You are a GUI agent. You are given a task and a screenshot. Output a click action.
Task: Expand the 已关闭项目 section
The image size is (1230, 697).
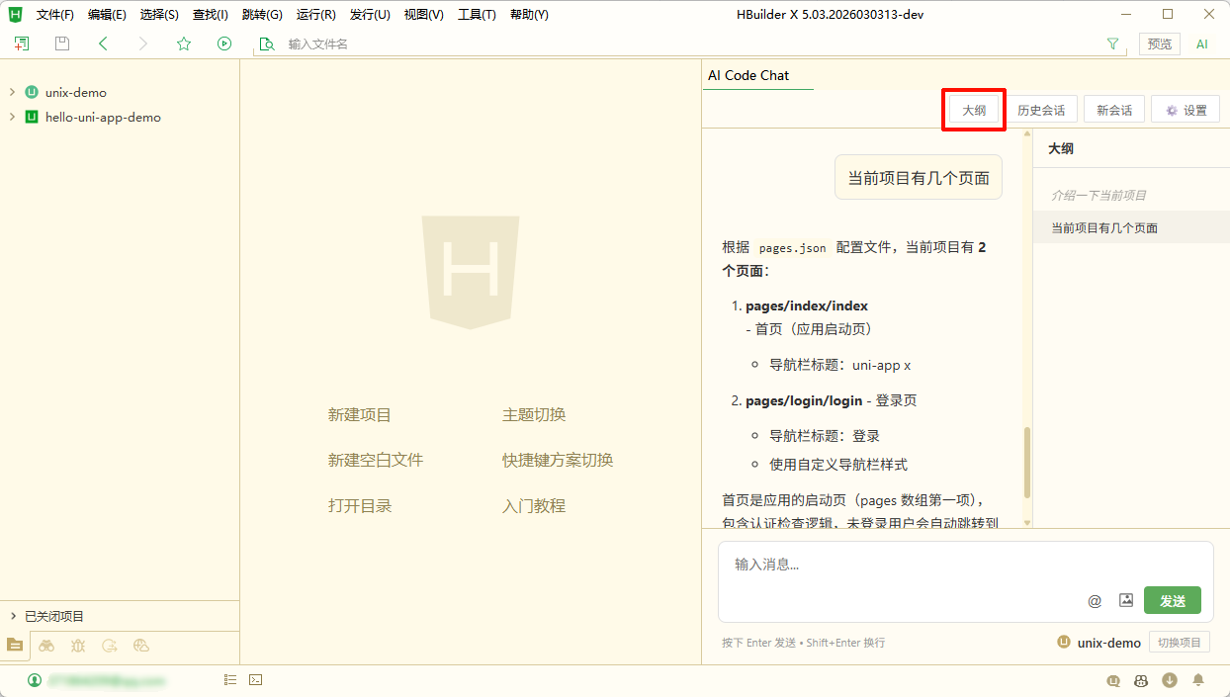point(12,616)
